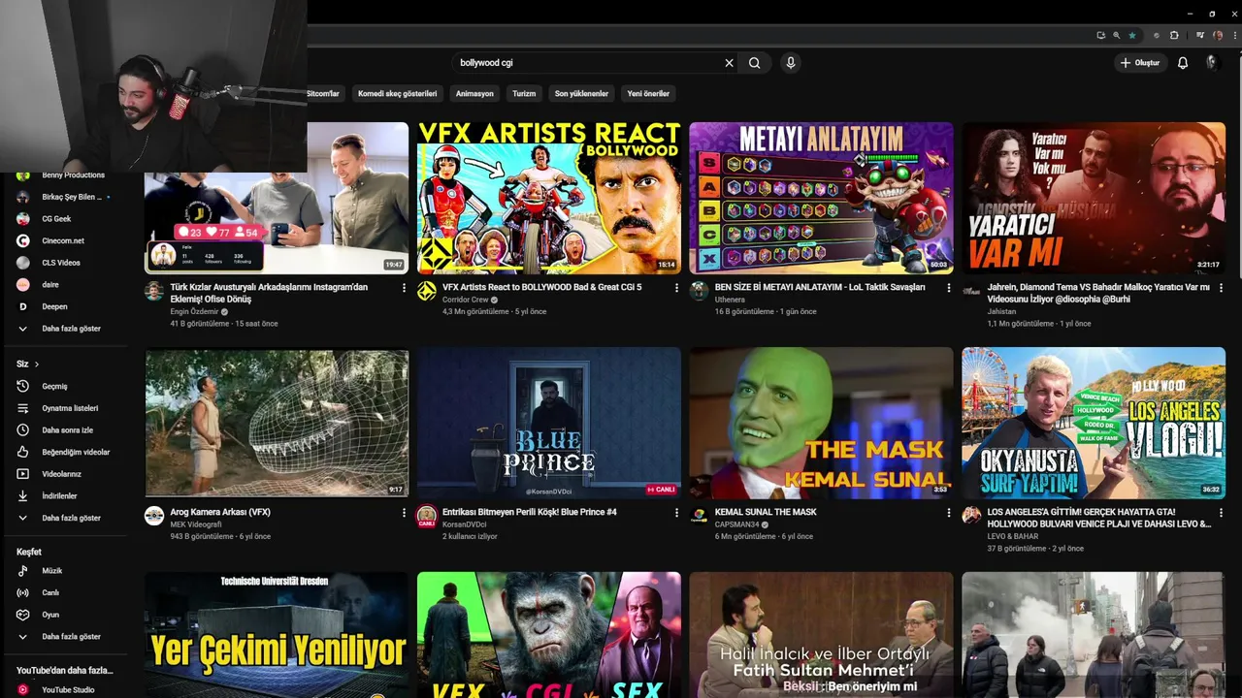
Task: Open the Chrome three-dot menu
Action: [1233, 35]
